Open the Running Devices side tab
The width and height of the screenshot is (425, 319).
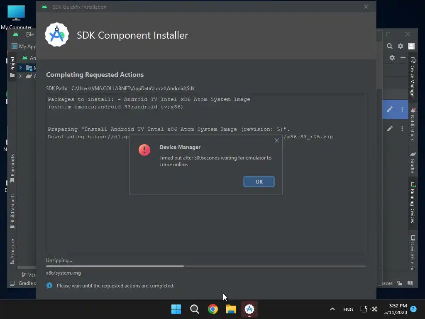coord(413,202)
